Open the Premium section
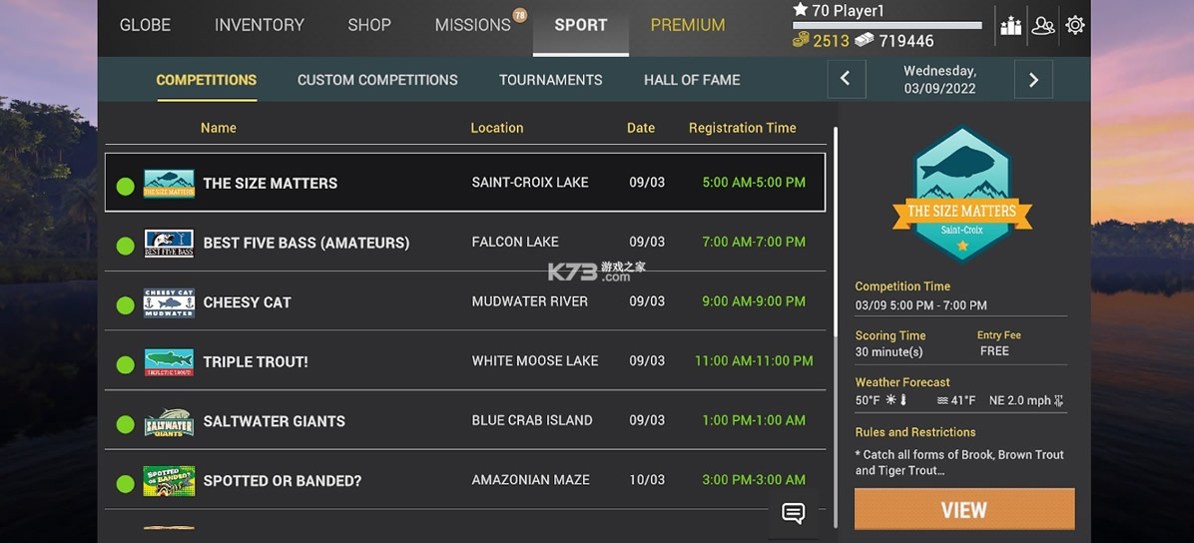This screenshot has width=1194, height=543. [x=688, y=25]
